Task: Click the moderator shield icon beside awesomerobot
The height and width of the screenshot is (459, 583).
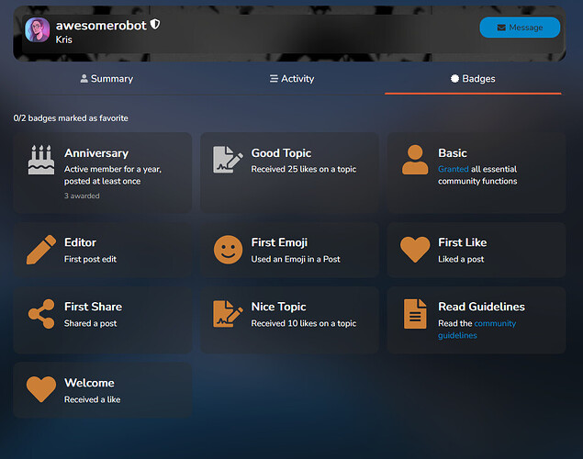Action: (155, 25)
